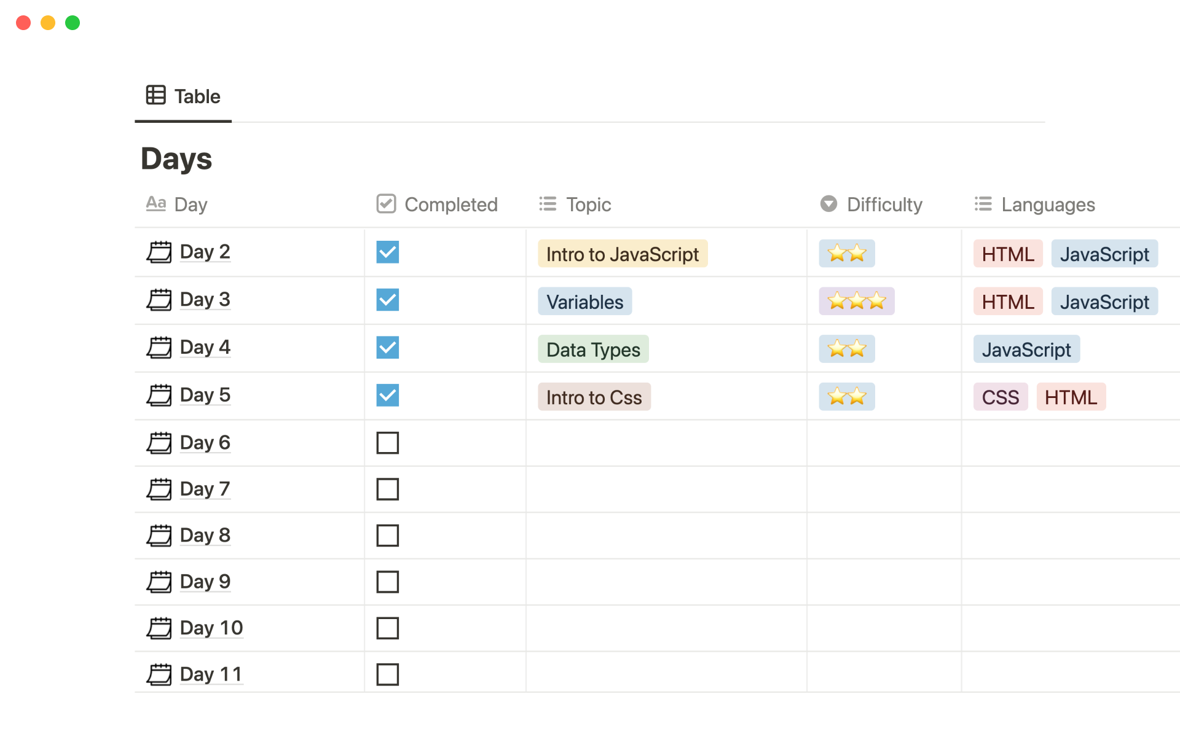Click the table view icon in the tab
This screenshot has width=1180, height=737.
pos(155,95)
